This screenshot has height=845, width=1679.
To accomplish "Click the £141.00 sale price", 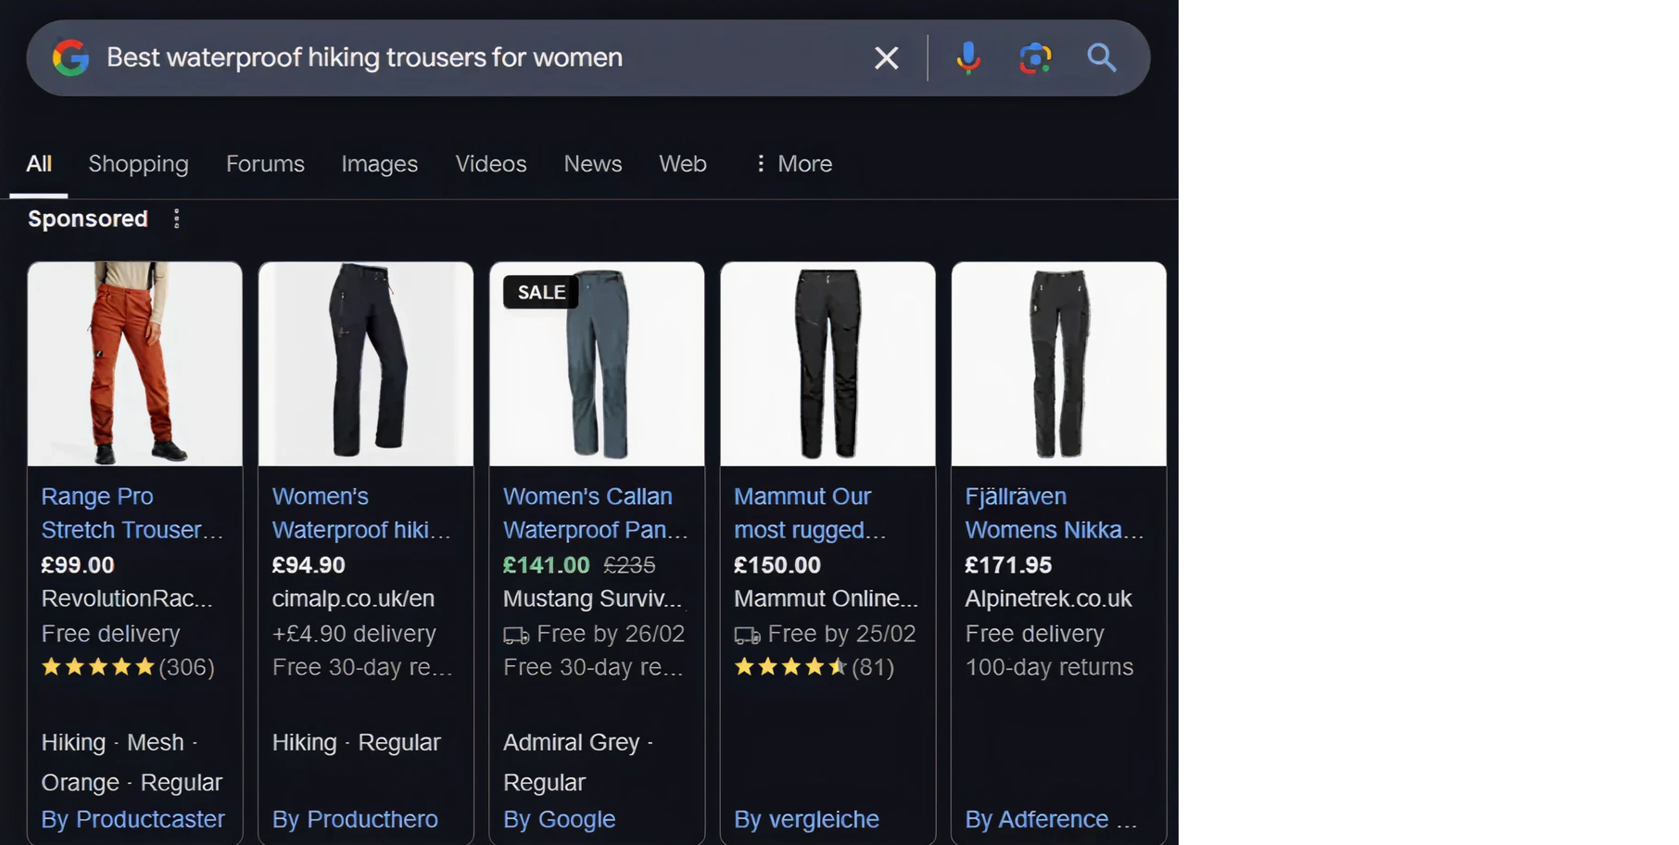I will (546, 565).
